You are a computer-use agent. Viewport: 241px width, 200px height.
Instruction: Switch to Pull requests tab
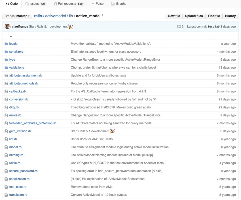click(x=69, y=4)
